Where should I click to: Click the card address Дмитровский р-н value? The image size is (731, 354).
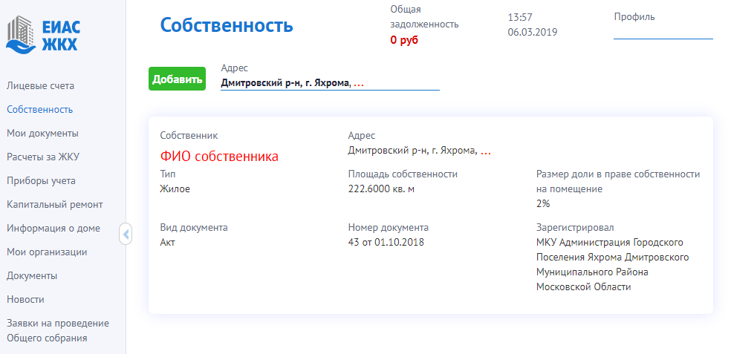(420, 151)
